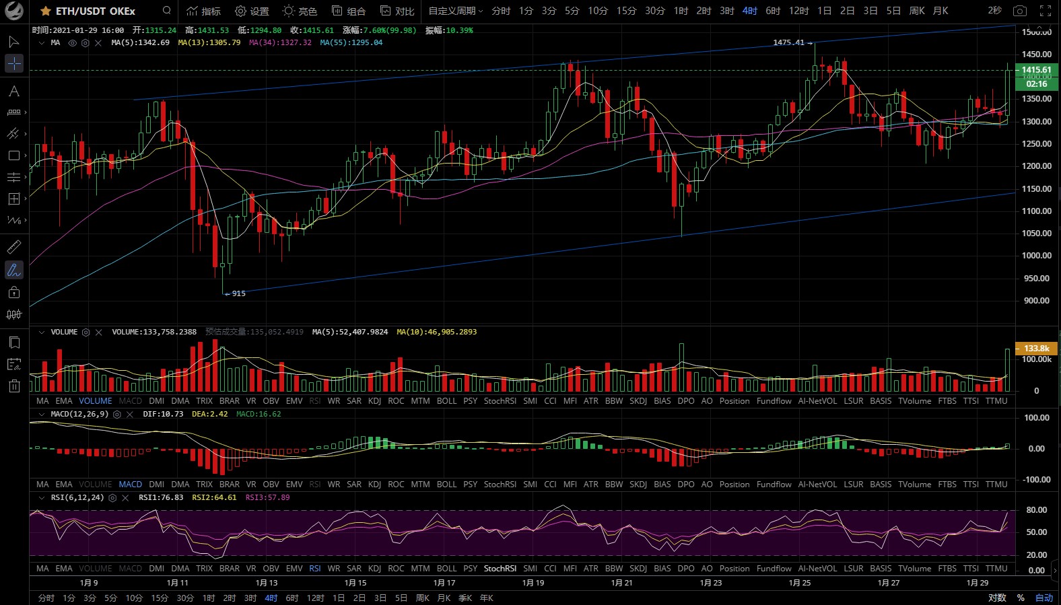Open symbol search magnifier

(167, 11)
